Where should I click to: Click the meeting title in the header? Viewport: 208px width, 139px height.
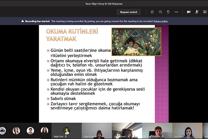click(104, 4)
